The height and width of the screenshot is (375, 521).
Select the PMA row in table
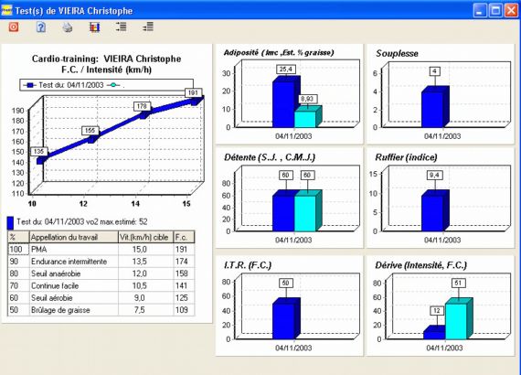[x=101, y=250]
